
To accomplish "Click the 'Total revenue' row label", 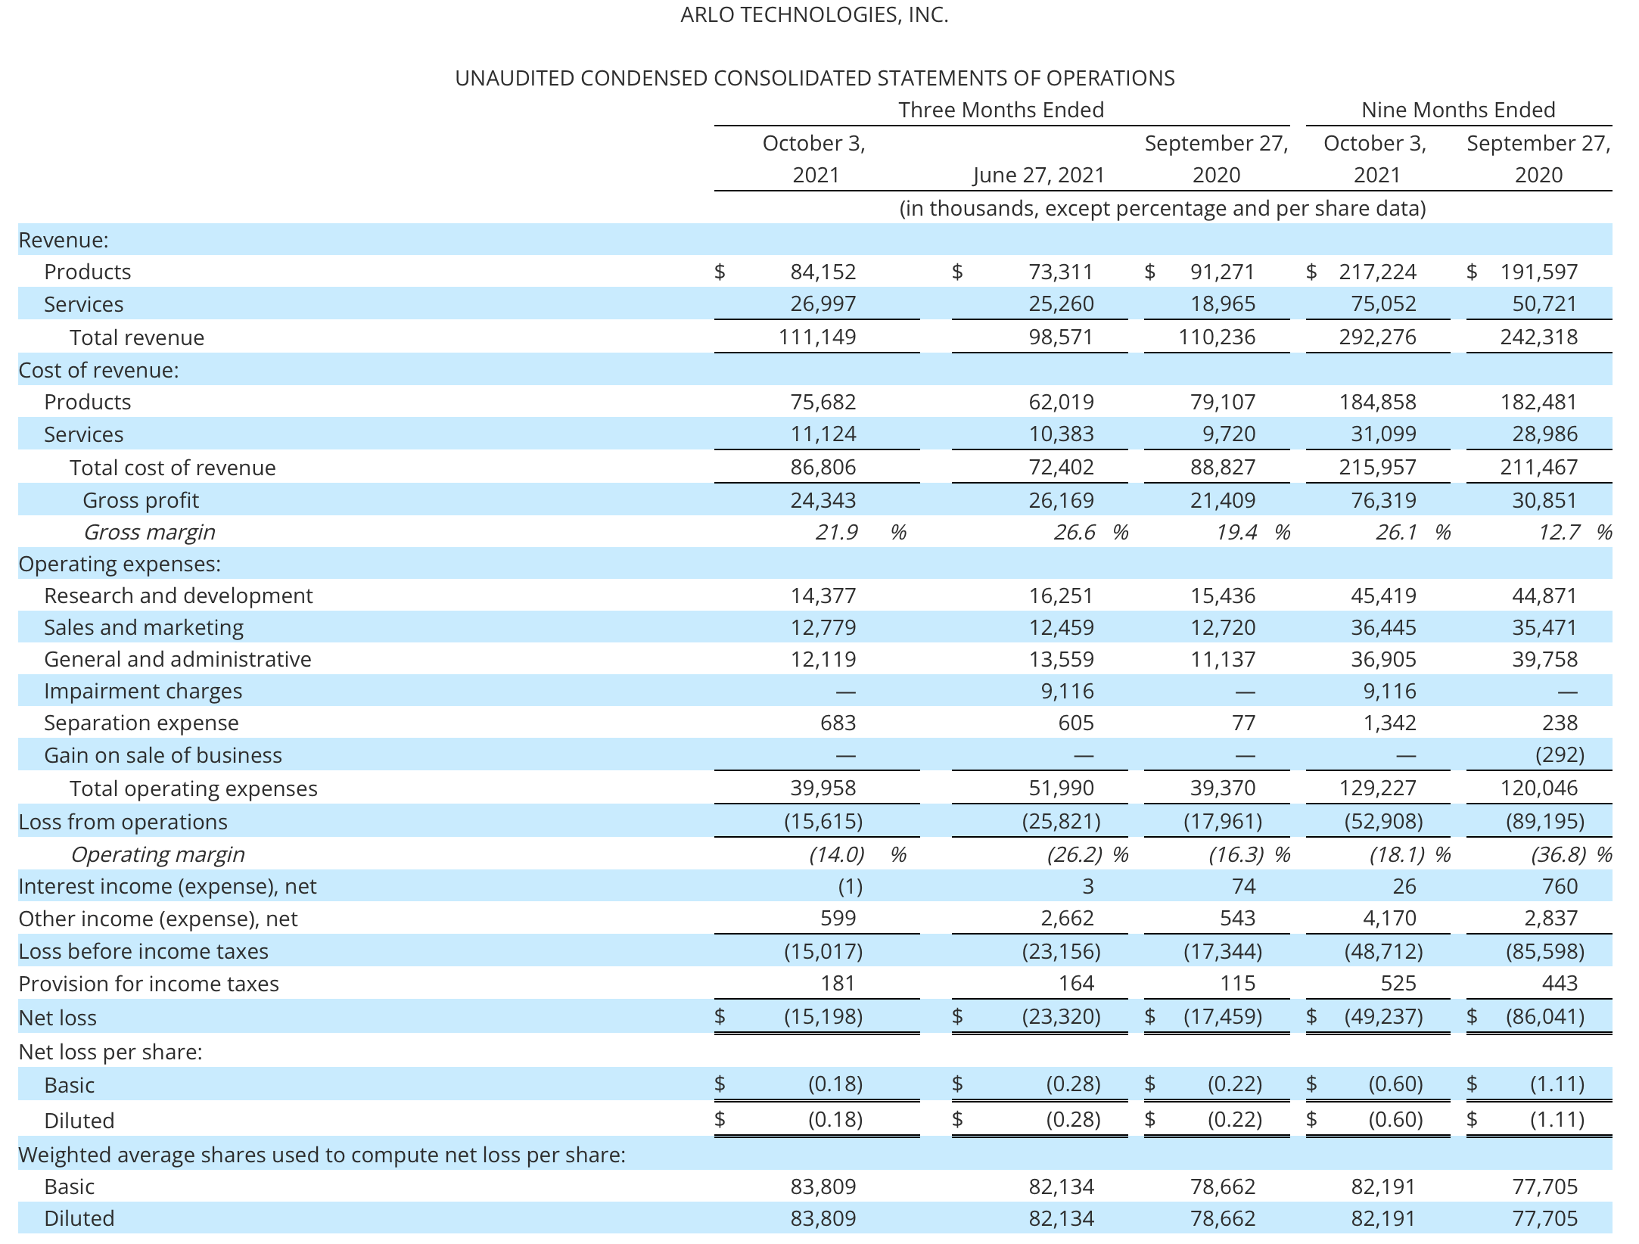I will (x=137, y=337).
